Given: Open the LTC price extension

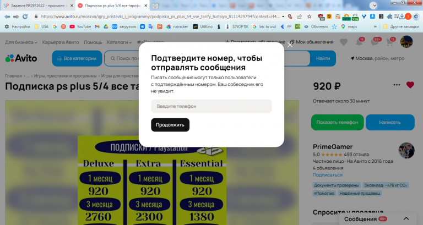Looking at the screenshot, I should pyautogui.click(x=355, y=17).
